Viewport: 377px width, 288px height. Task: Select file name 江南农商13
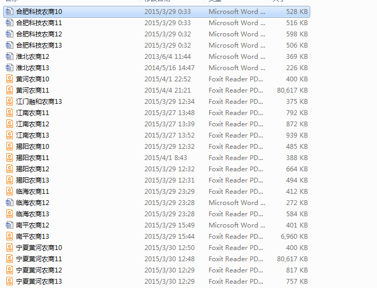pyautogui.click(x=33, y=135)
